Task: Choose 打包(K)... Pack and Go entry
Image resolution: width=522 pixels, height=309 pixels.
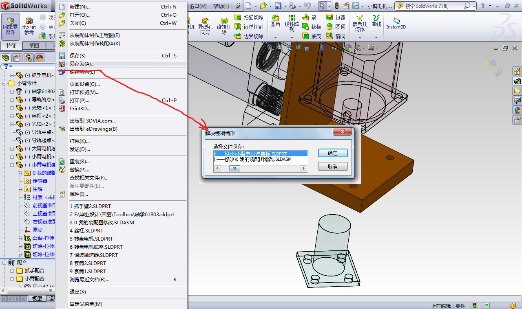Action: (x=122, y=141)
